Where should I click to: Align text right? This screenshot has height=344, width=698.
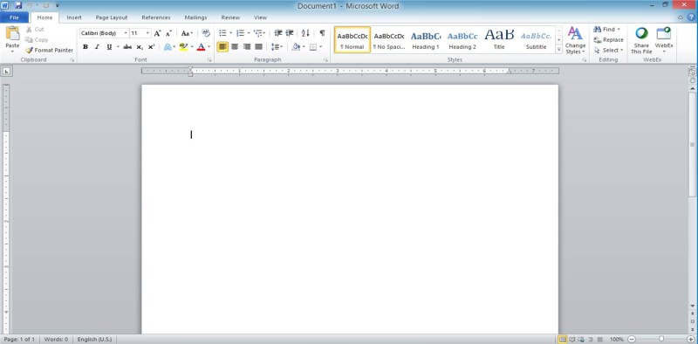(247, 47)
